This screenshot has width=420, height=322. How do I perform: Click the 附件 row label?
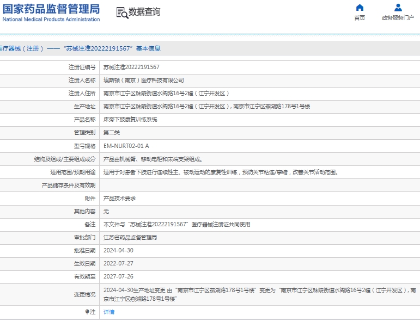click(90, 198)
